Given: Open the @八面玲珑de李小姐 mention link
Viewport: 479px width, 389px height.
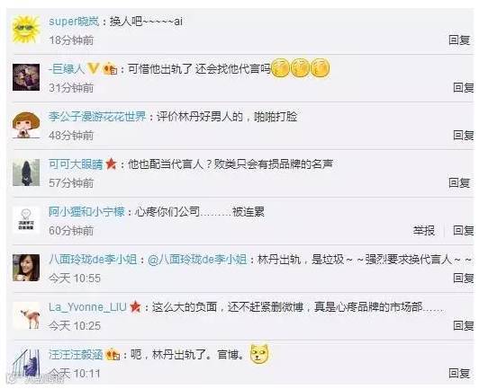Looking at the screenshot, I should tap(197, 260).
